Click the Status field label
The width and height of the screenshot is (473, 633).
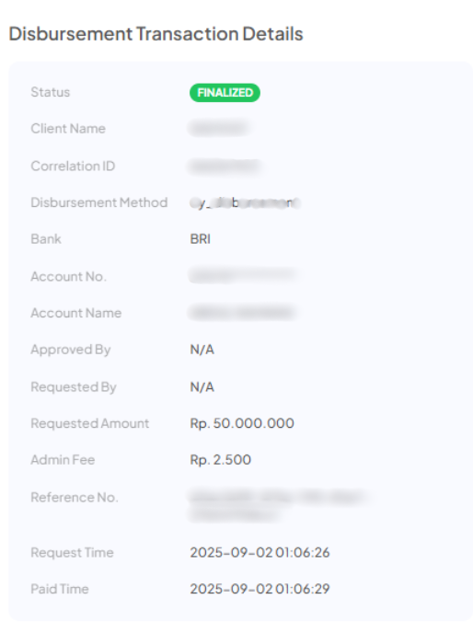point(51,92)
